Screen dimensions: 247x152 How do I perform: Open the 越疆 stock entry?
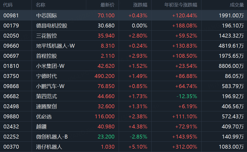41,127
